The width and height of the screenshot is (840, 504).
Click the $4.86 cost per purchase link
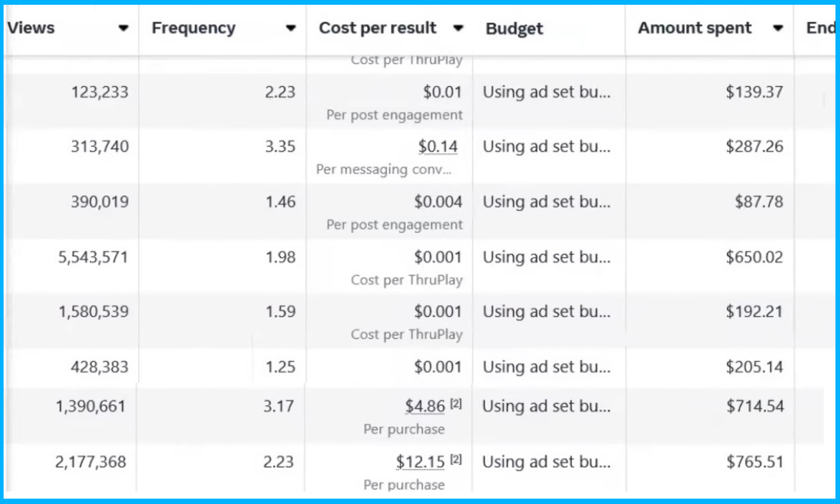[425, 406]
